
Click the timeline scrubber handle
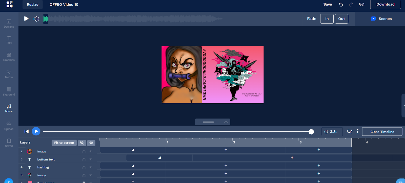coord(311,132)
